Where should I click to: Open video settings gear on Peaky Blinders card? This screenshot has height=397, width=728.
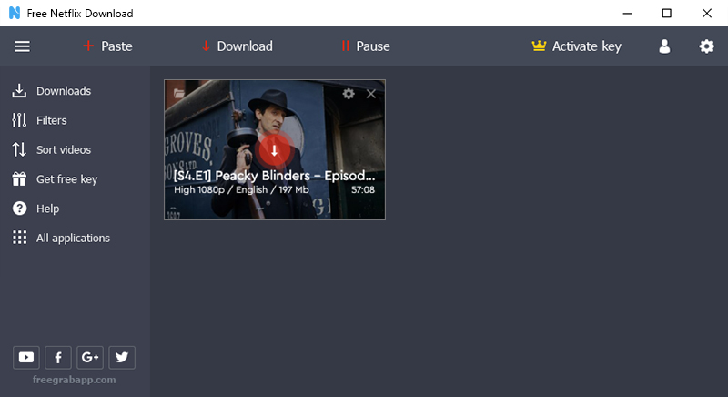tap(349, 94)
